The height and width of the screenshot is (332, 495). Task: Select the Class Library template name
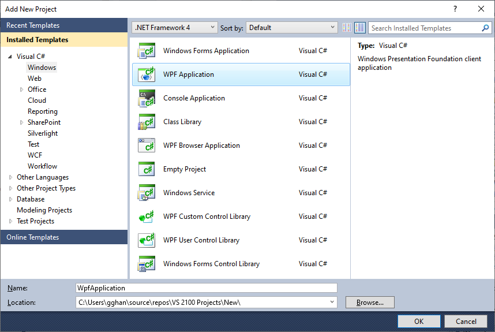182,122
